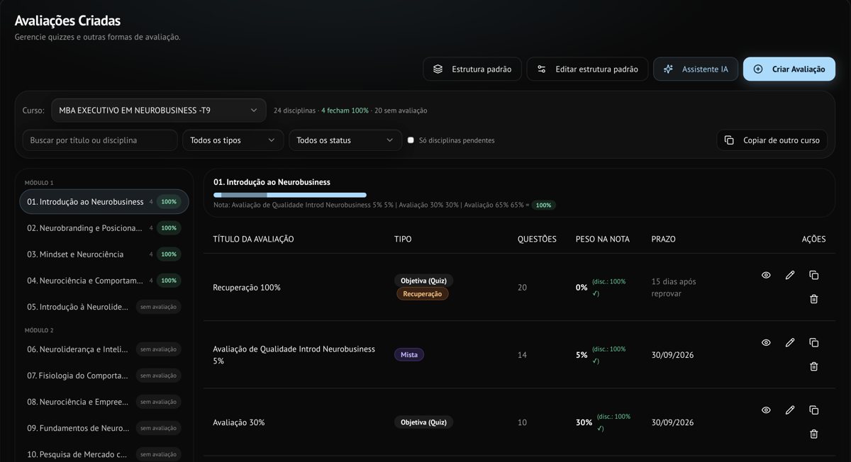
Task: View the Recuperação 100% evaluation eye icon
Action: coord(766,275)
